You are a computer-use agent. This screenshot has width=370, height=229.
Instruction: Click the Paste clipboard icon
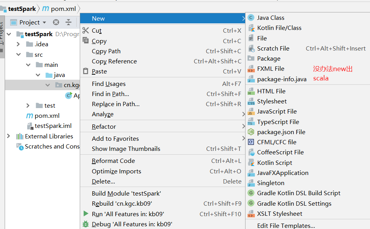point(86,71)
